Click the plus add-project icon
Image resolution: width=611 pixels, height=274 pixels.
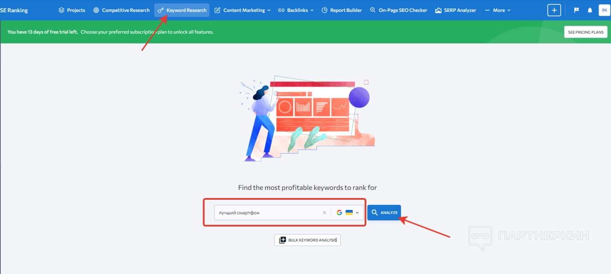[554, 10]
